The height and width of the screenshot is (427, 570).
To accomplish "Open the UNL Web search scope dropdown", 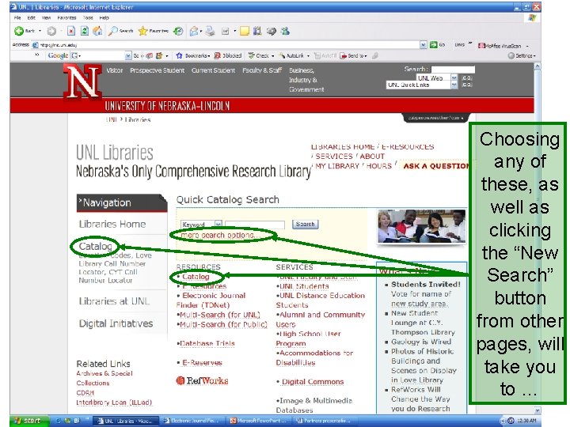I will 454,77.
